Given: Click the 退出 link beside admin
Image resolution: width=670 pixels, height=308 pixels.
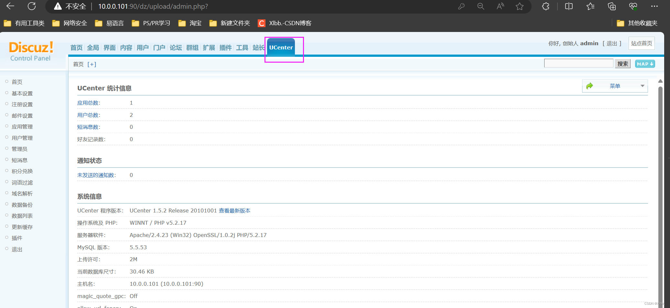Looking at the screenshot, I should [x=612, y=44].
